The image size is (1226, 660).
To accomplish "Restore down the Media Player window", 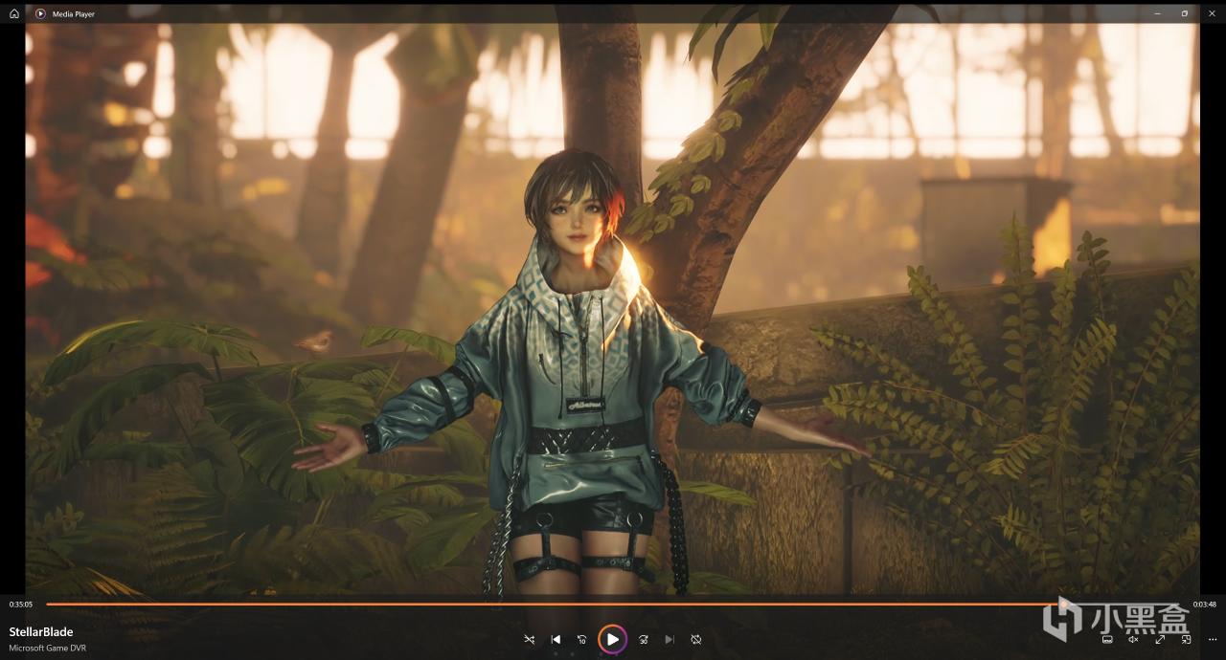I will pyautogui.click(x=1185, y=13).
